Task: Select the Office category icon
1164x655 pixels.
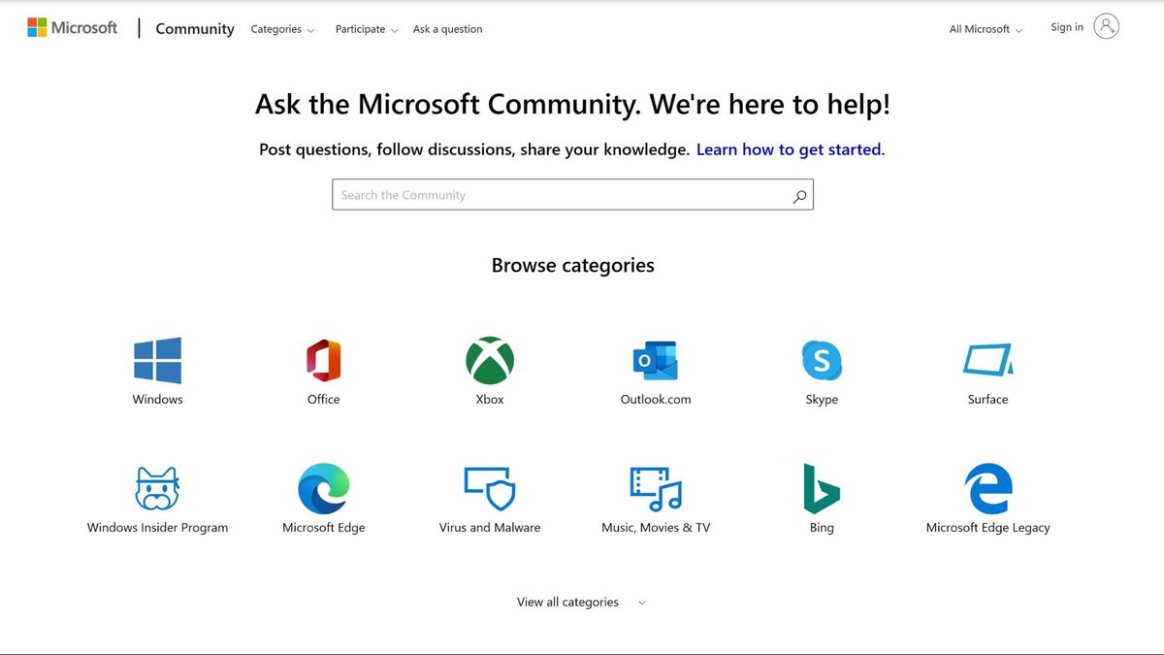Action: (324, 358)
